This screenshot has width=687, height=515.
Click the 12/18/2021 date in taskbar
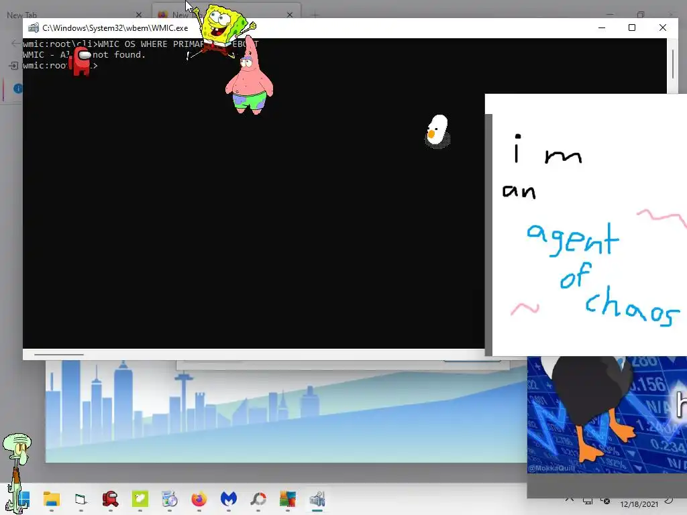[x=639, y=504]
